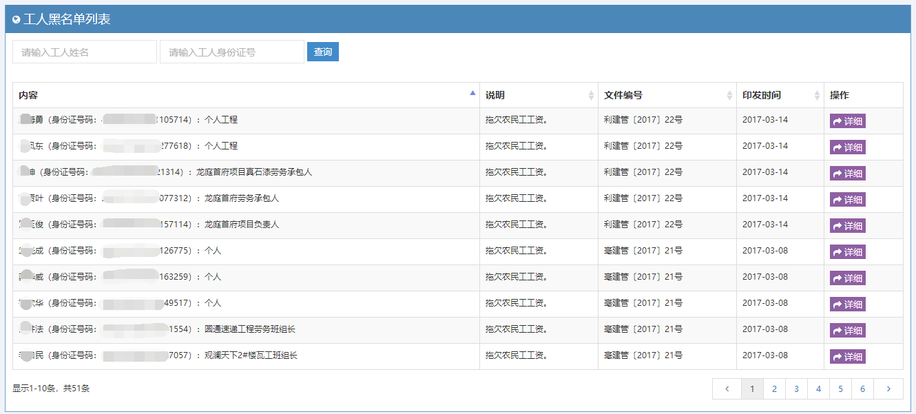Image resolution: width=916 pixels, height=414 pixels.
Task: Focus the worker name input field
Action: coord(85,52)
